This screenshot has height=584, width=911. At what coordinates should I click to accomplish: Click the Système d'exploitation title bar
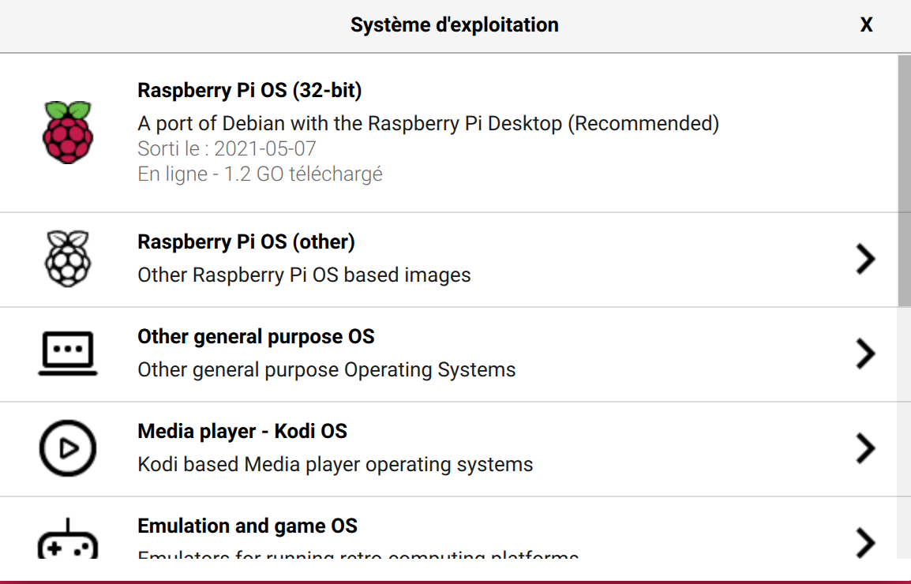point(455,24)
